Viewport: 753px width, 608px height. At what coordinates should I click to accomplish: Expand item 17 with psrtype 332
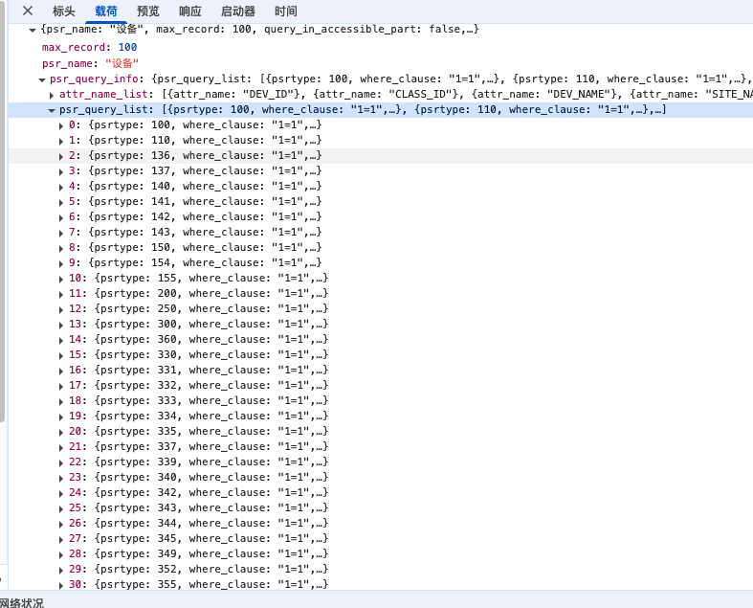click(x=61, y=387)
